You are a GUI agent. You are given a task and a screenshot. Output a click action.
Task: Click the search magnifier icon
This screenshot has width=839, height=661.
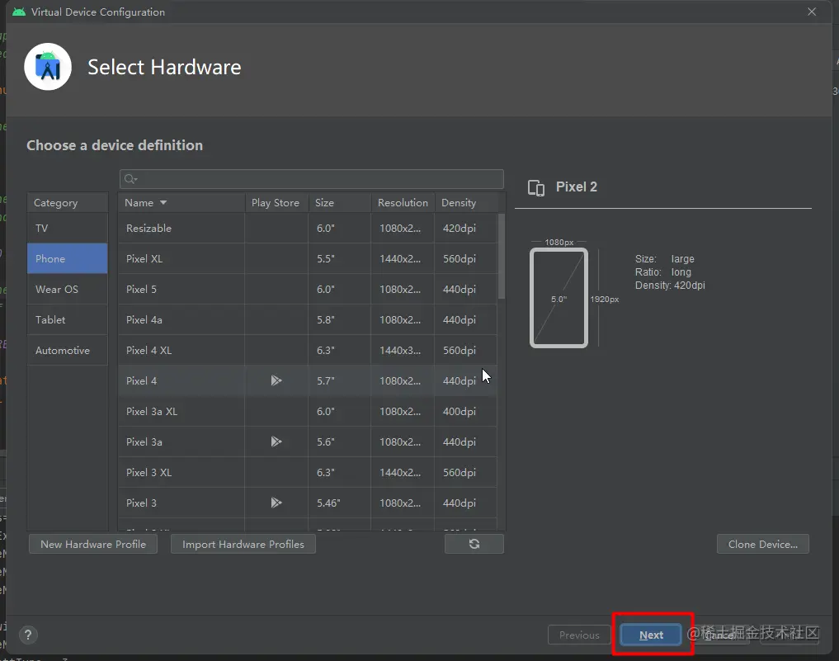click(x=130, y=179)
